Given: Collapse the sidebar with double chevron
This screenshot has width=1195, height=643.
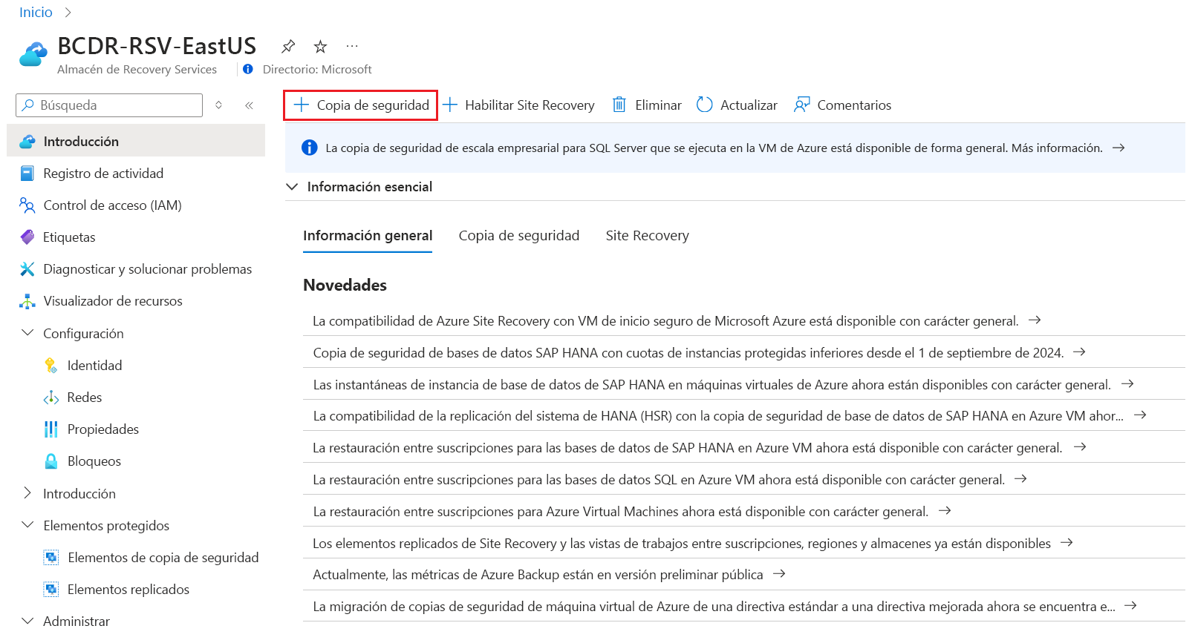Looking at the screenshot, I should coord(250,105).
